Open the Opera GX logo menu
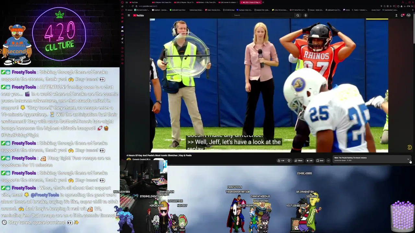 coord(122,2)
